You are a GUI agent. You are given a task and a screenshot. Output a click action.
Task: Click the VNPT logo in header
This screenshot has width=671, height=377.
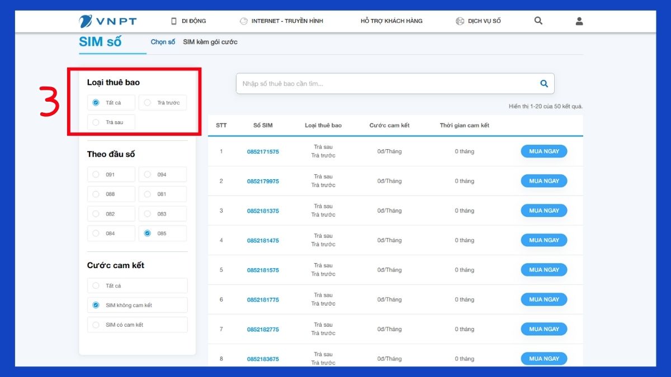click(108, 21)
